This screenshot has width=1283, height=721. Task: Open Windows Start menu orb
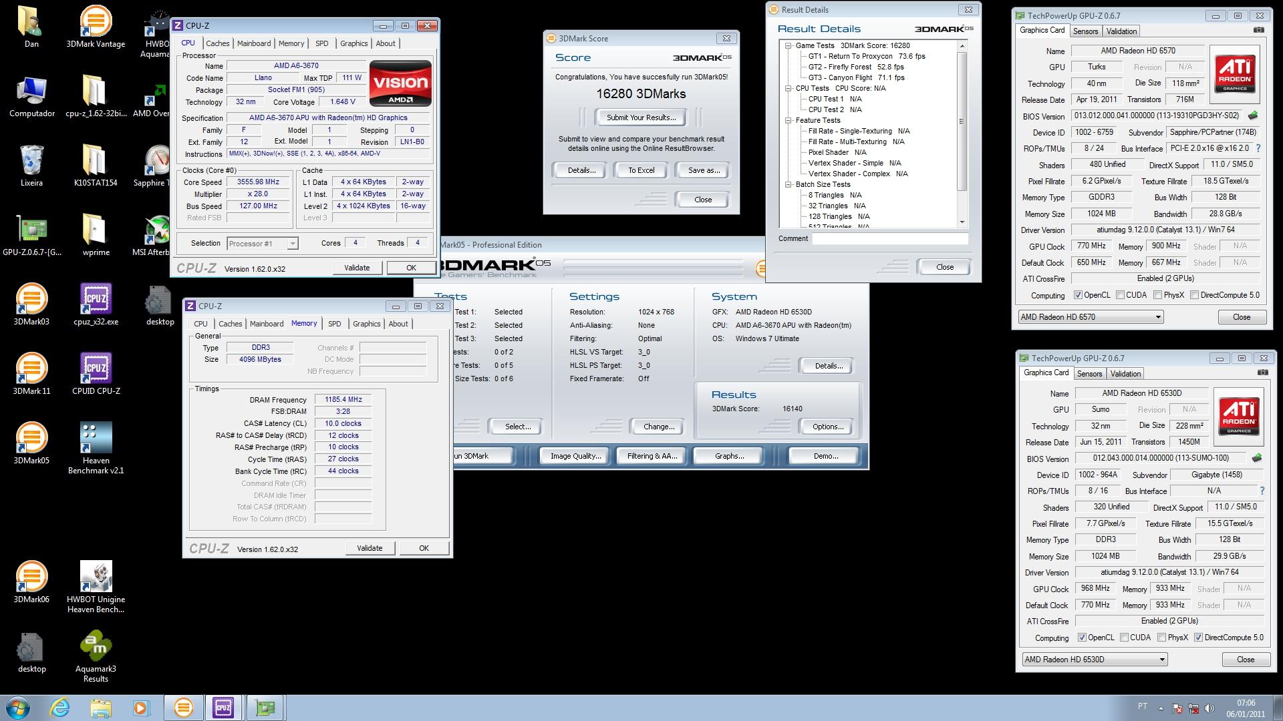[17, 707]
